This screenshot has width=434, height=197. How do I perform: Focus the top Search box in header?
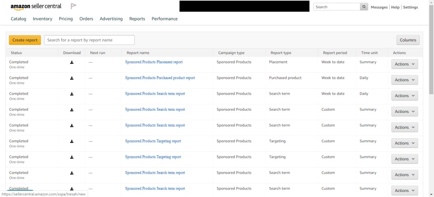(337, 7)
